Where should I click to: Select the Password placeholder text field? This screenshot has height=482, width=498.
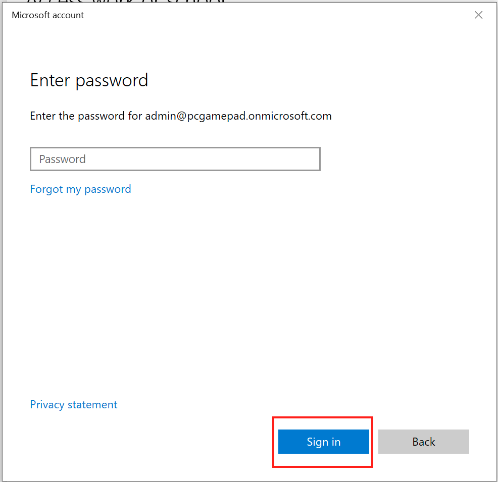(x=175, y=159)
